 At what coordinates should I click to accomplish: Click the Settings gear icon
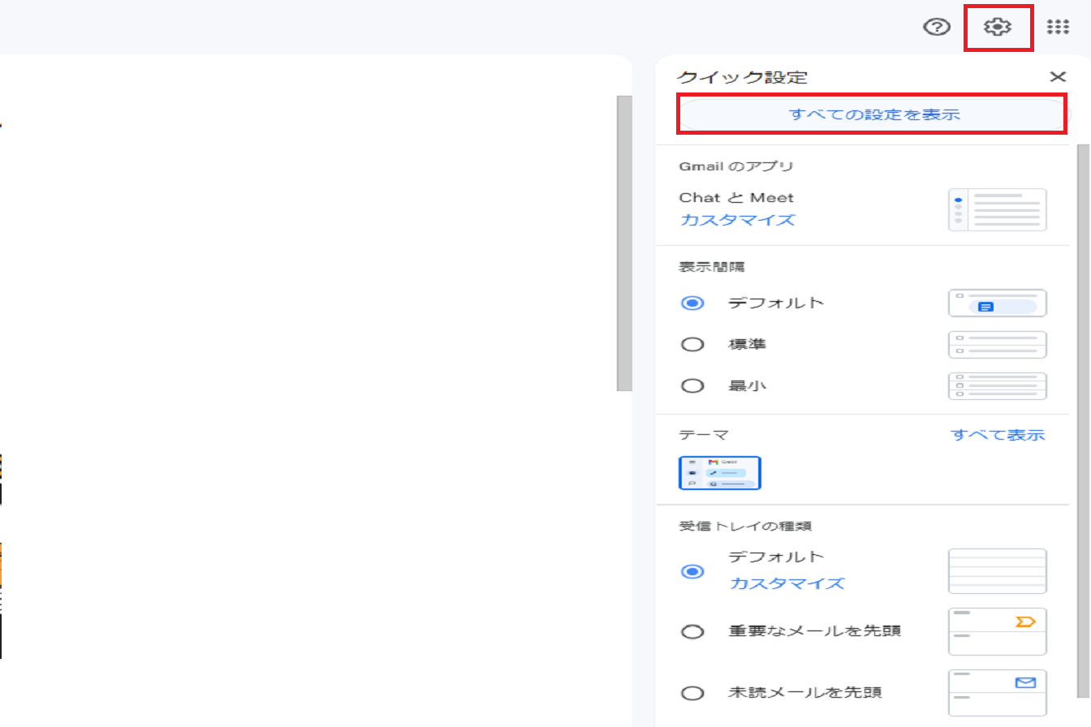[997, 28]
